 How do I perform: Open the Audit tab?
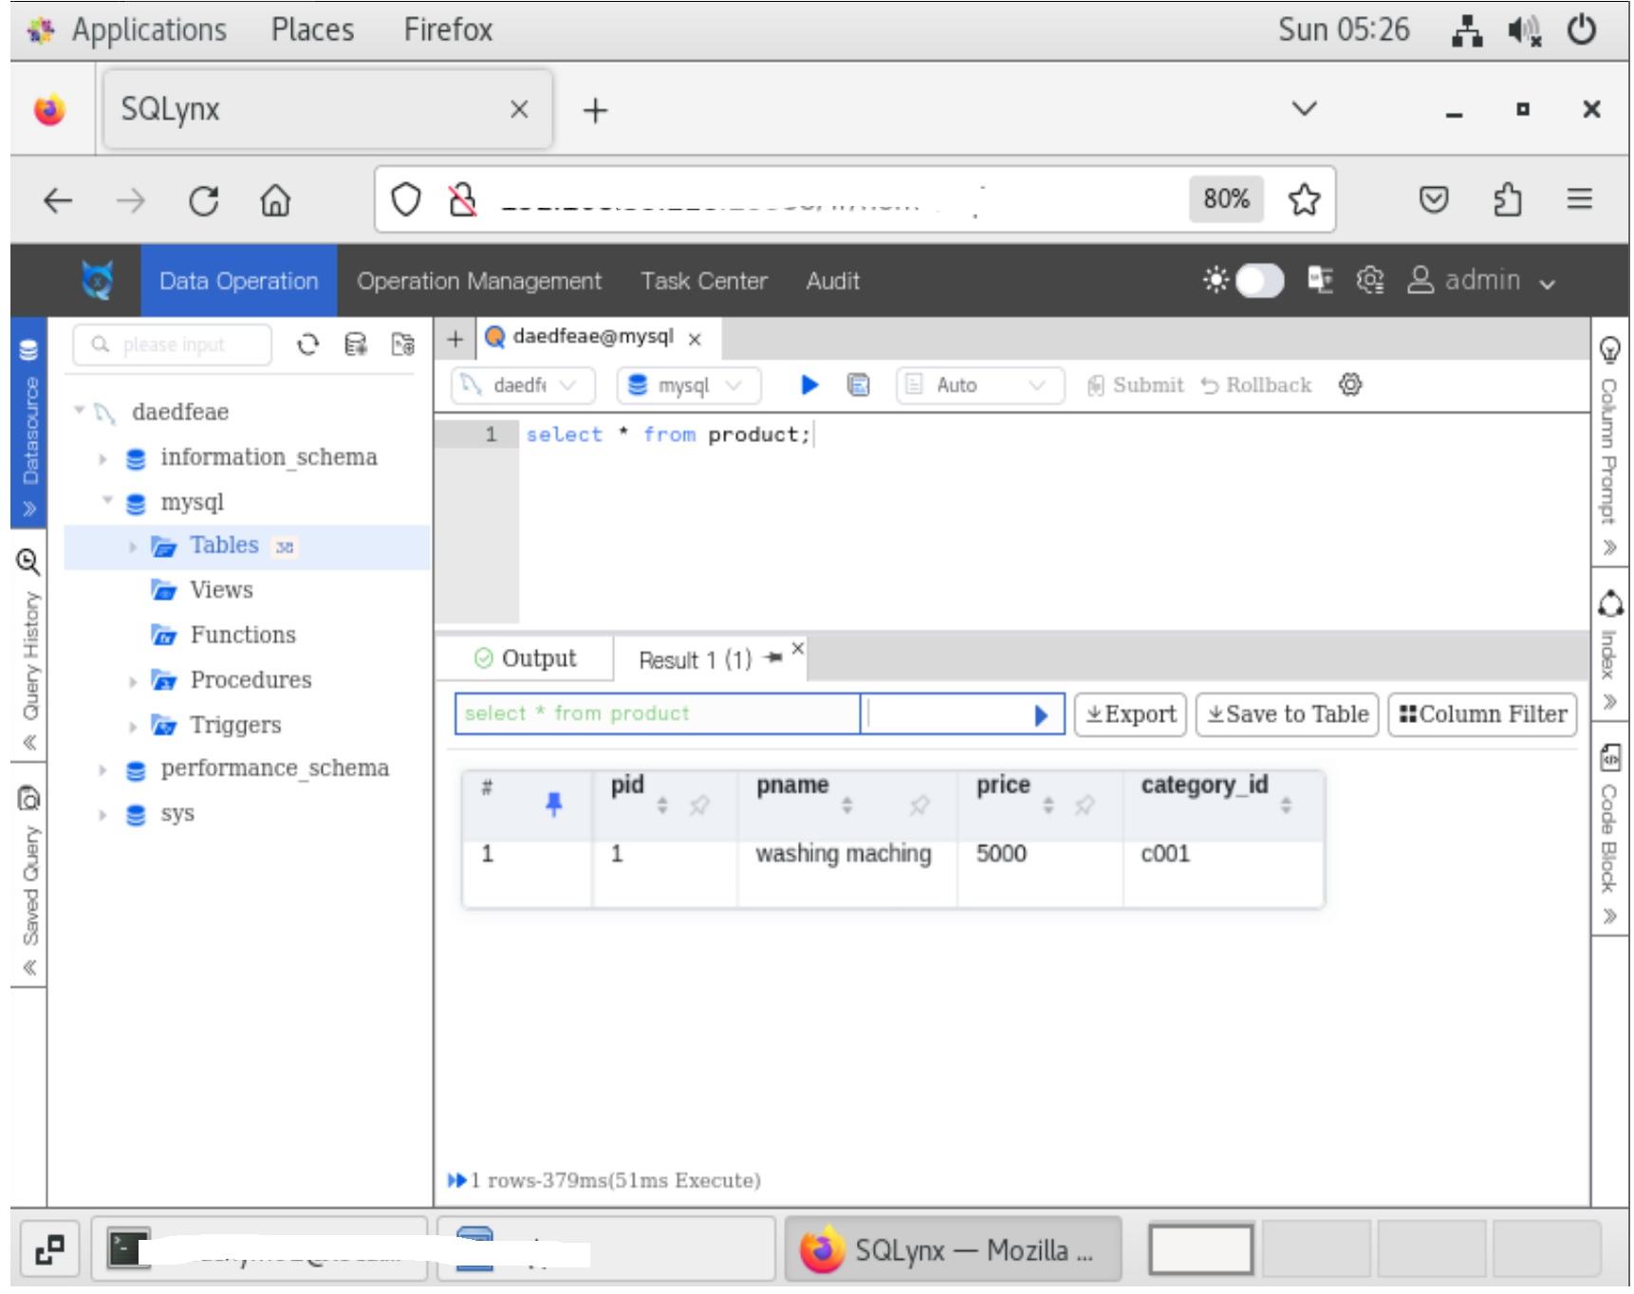(x=832, y=281)
